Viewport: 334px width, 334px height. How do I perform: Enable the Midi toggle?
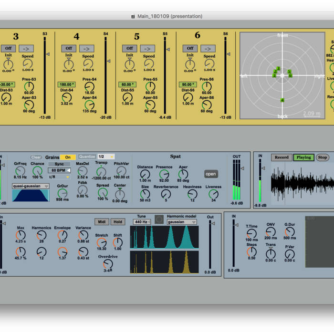(x=102, y=221)
